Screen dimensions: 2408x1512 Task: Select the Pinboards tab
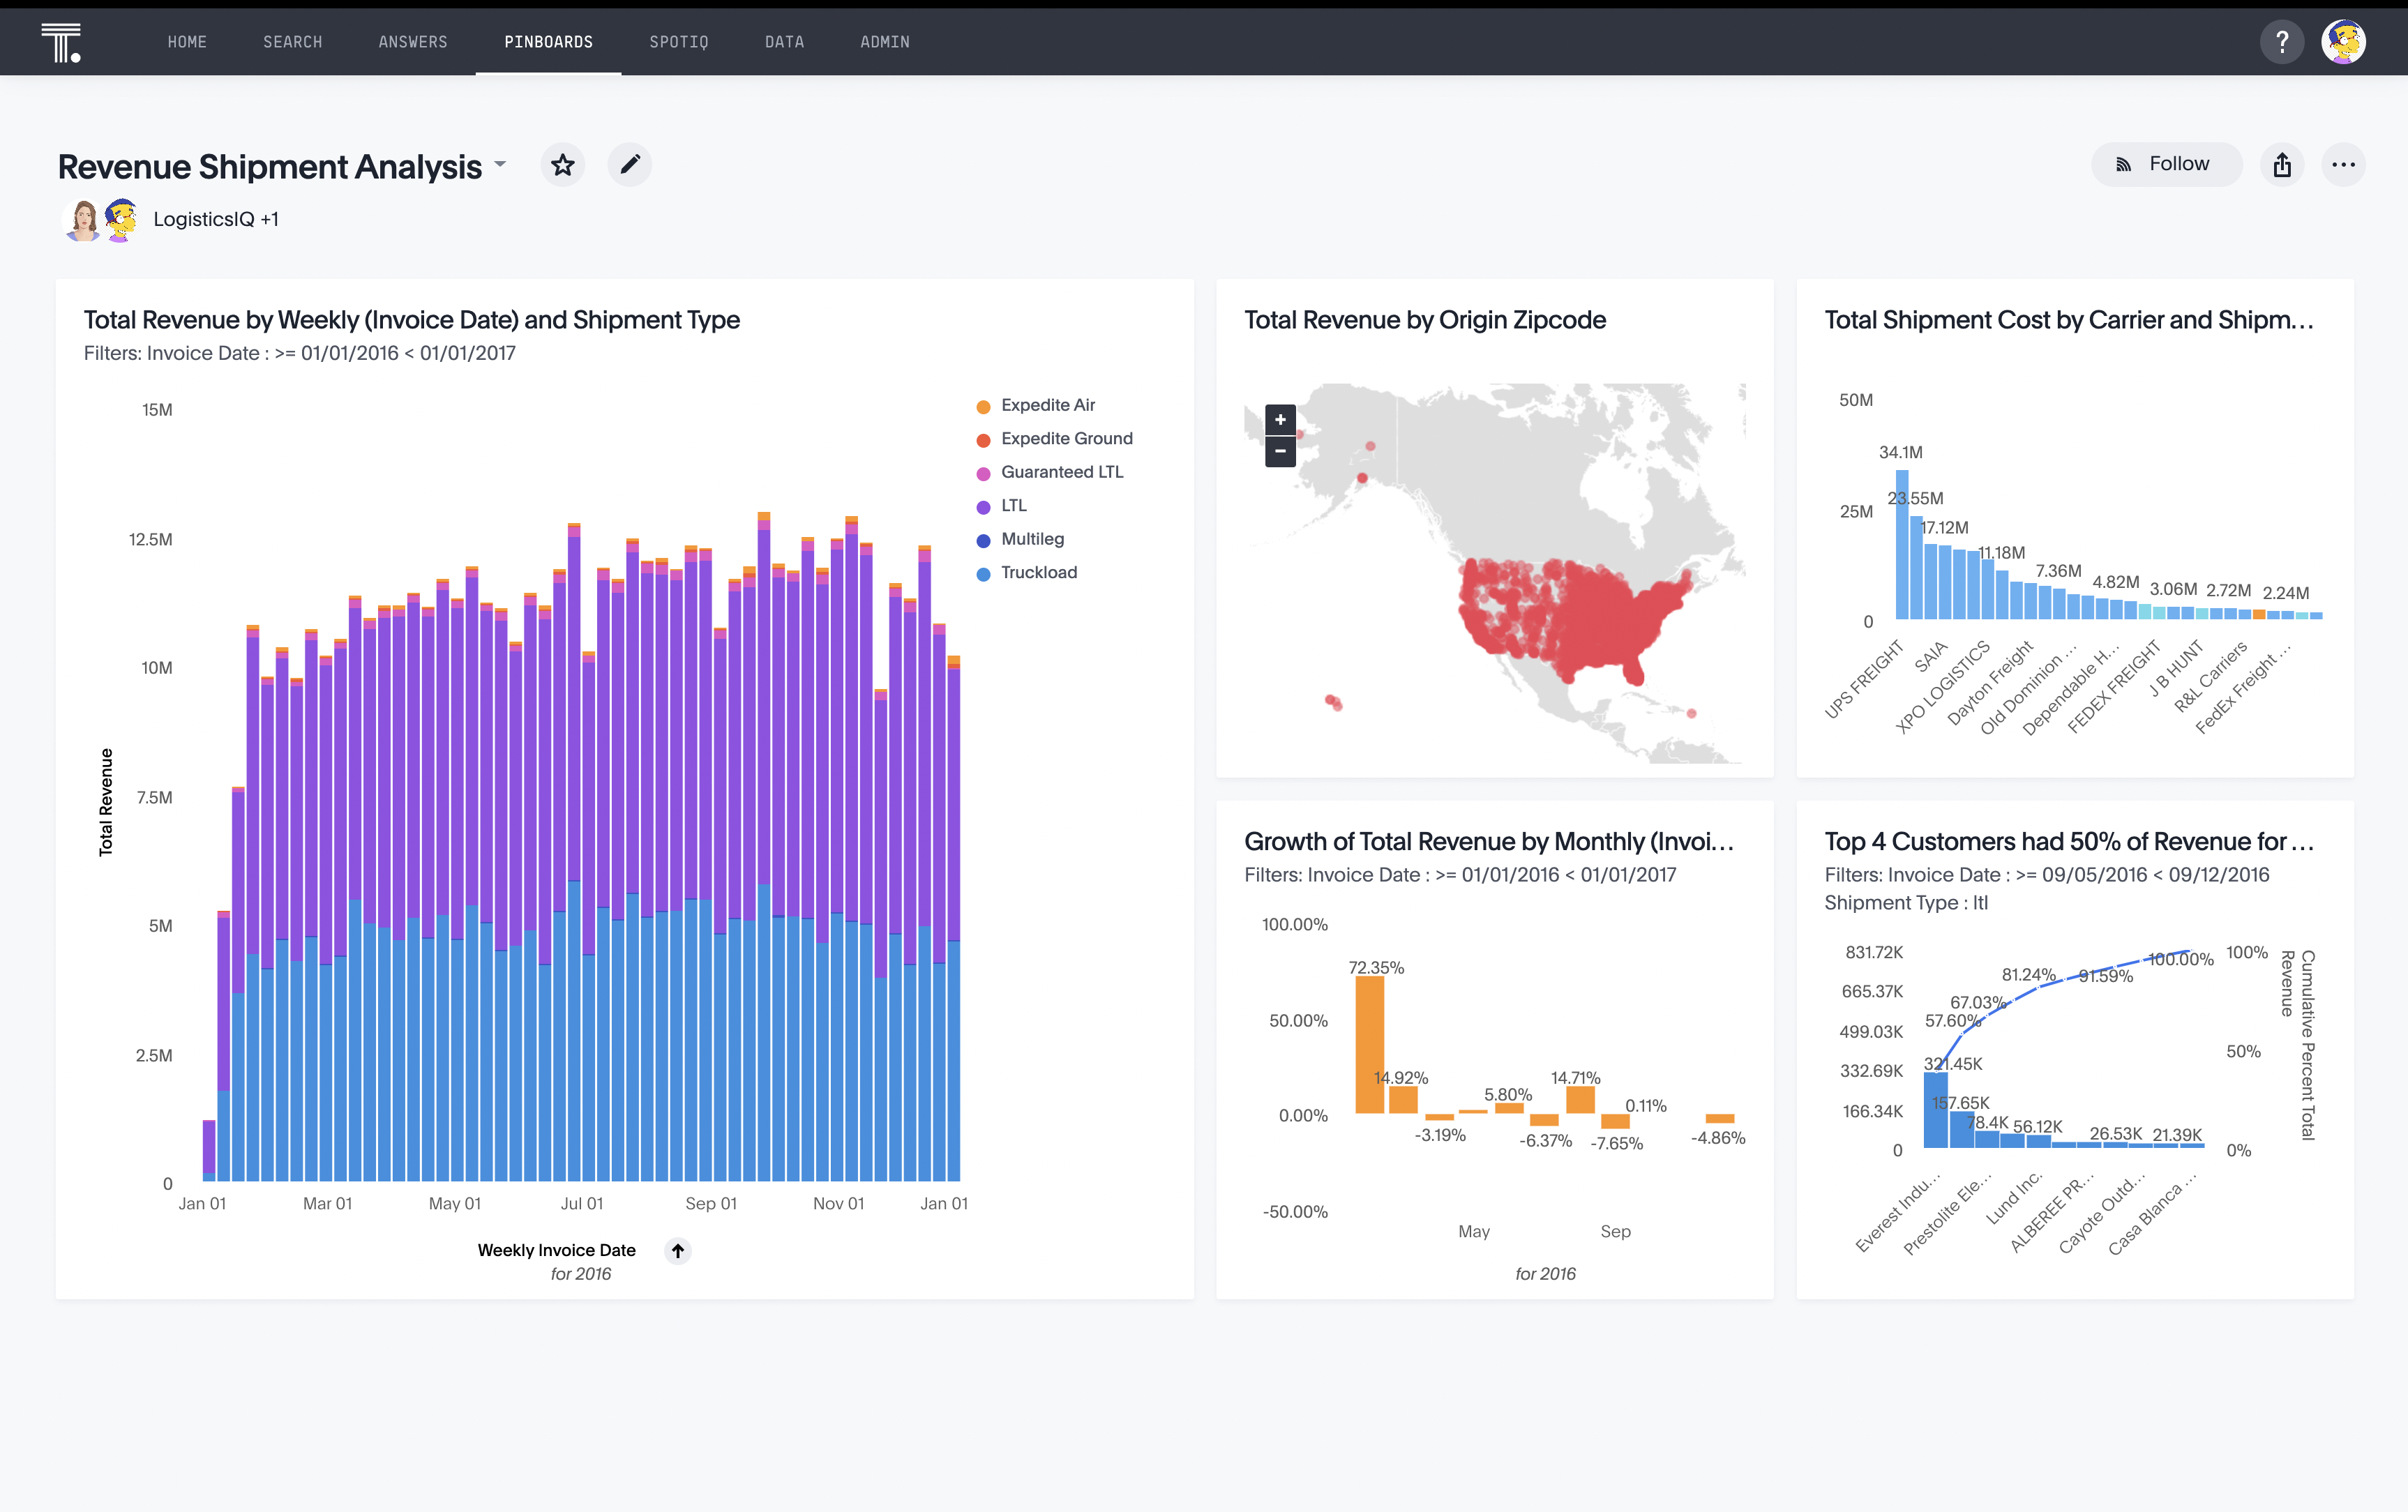click(548, 42)
